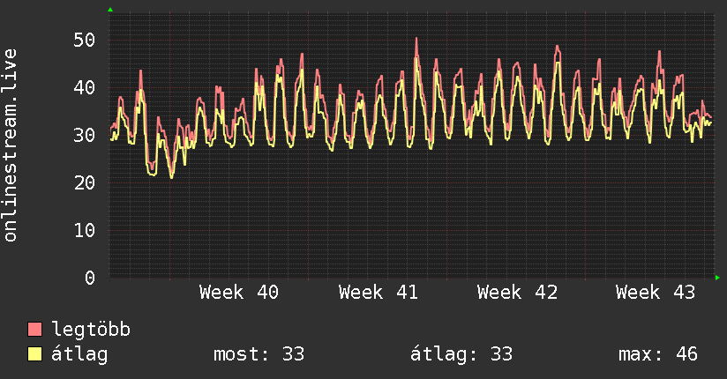Click the y-axis label '50'
Viewport: 727px width, 379px height.
coord(85,41)
